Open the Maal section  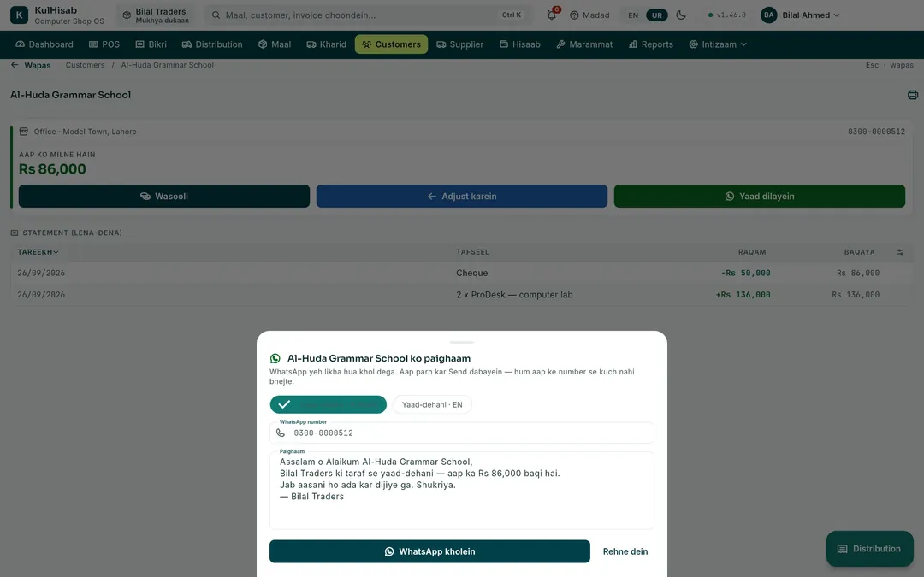275,44
